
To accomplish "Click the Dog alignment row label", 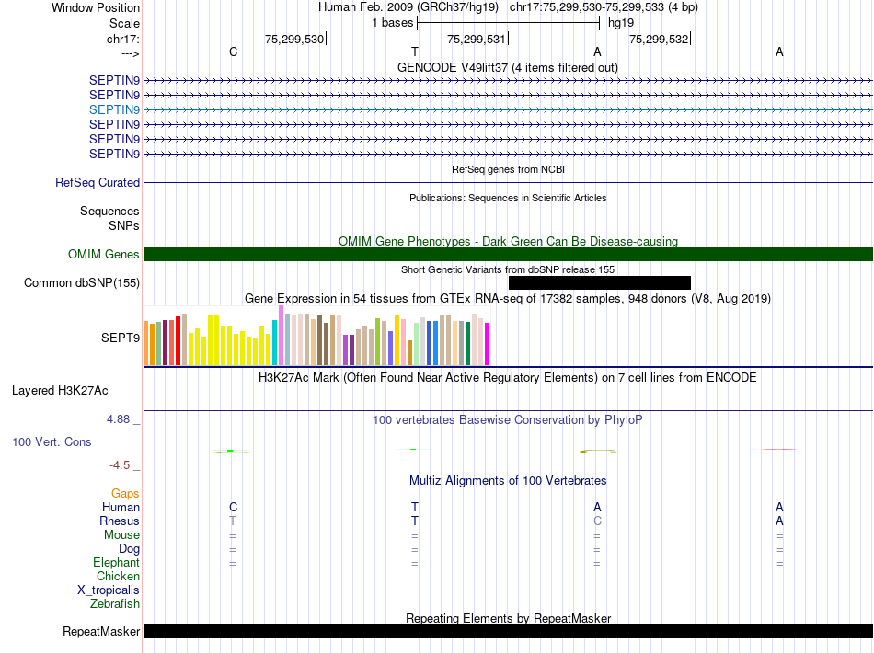I will pyautogui.click(x=129, y=549).
